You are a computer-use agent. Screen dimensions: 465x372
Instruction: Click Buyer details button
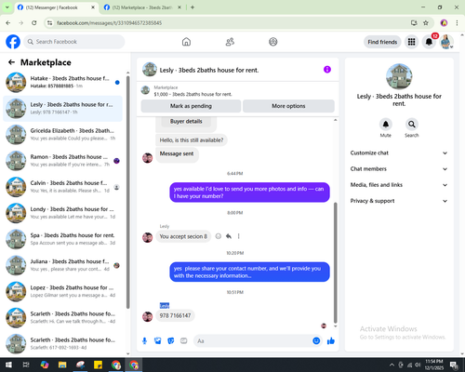pyautogui.click(x=186, y=121)
